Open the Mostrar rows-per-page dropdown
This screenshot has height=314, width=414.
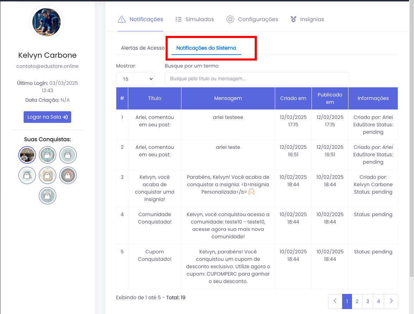135,79
